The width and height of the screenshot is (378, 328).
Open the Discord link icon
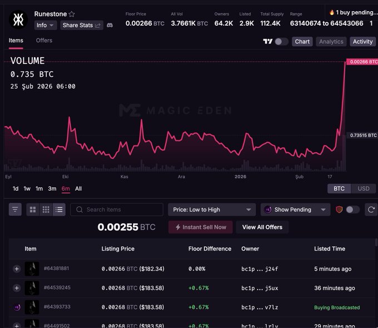(x=110, y=25)
